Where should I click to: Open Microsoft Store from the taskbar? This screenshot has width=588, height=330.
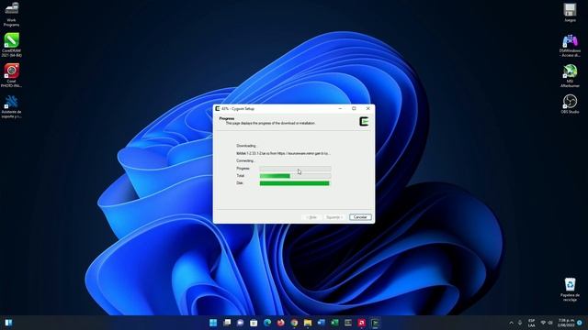tap(254, 323)
